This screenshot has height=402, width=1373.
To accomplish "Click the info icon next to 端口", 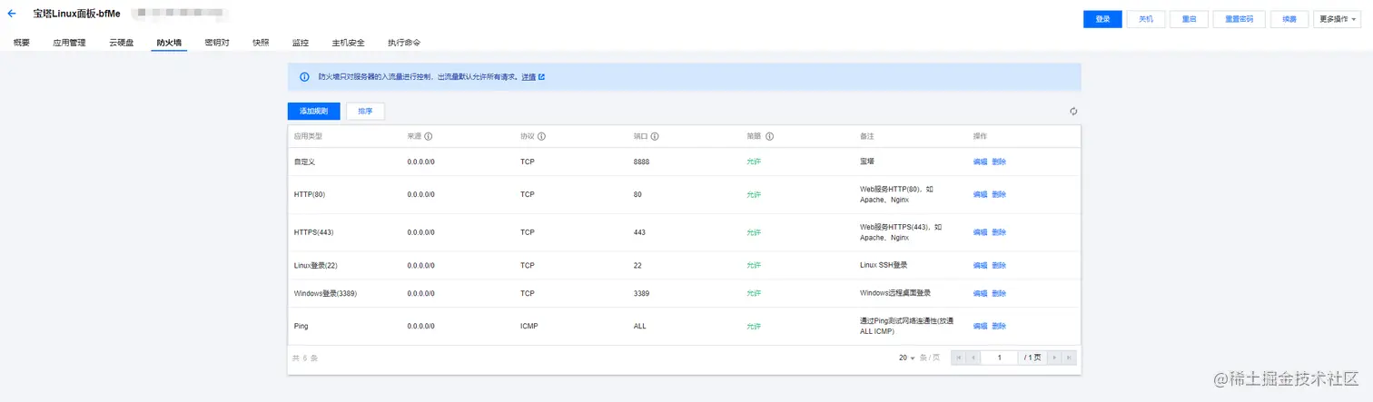I will click(654, 136).
